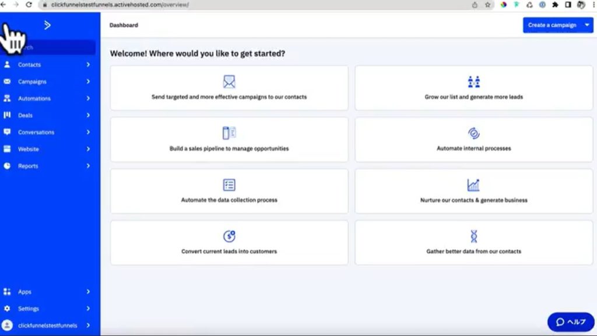Expand the Website submenu chevron
The width and height of the screenshot is (597, 336).
[x=88, y=149]
